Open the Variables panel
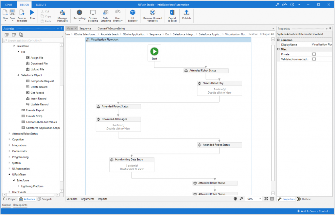The height and width of the screenshot is (215, 335). 72,199
